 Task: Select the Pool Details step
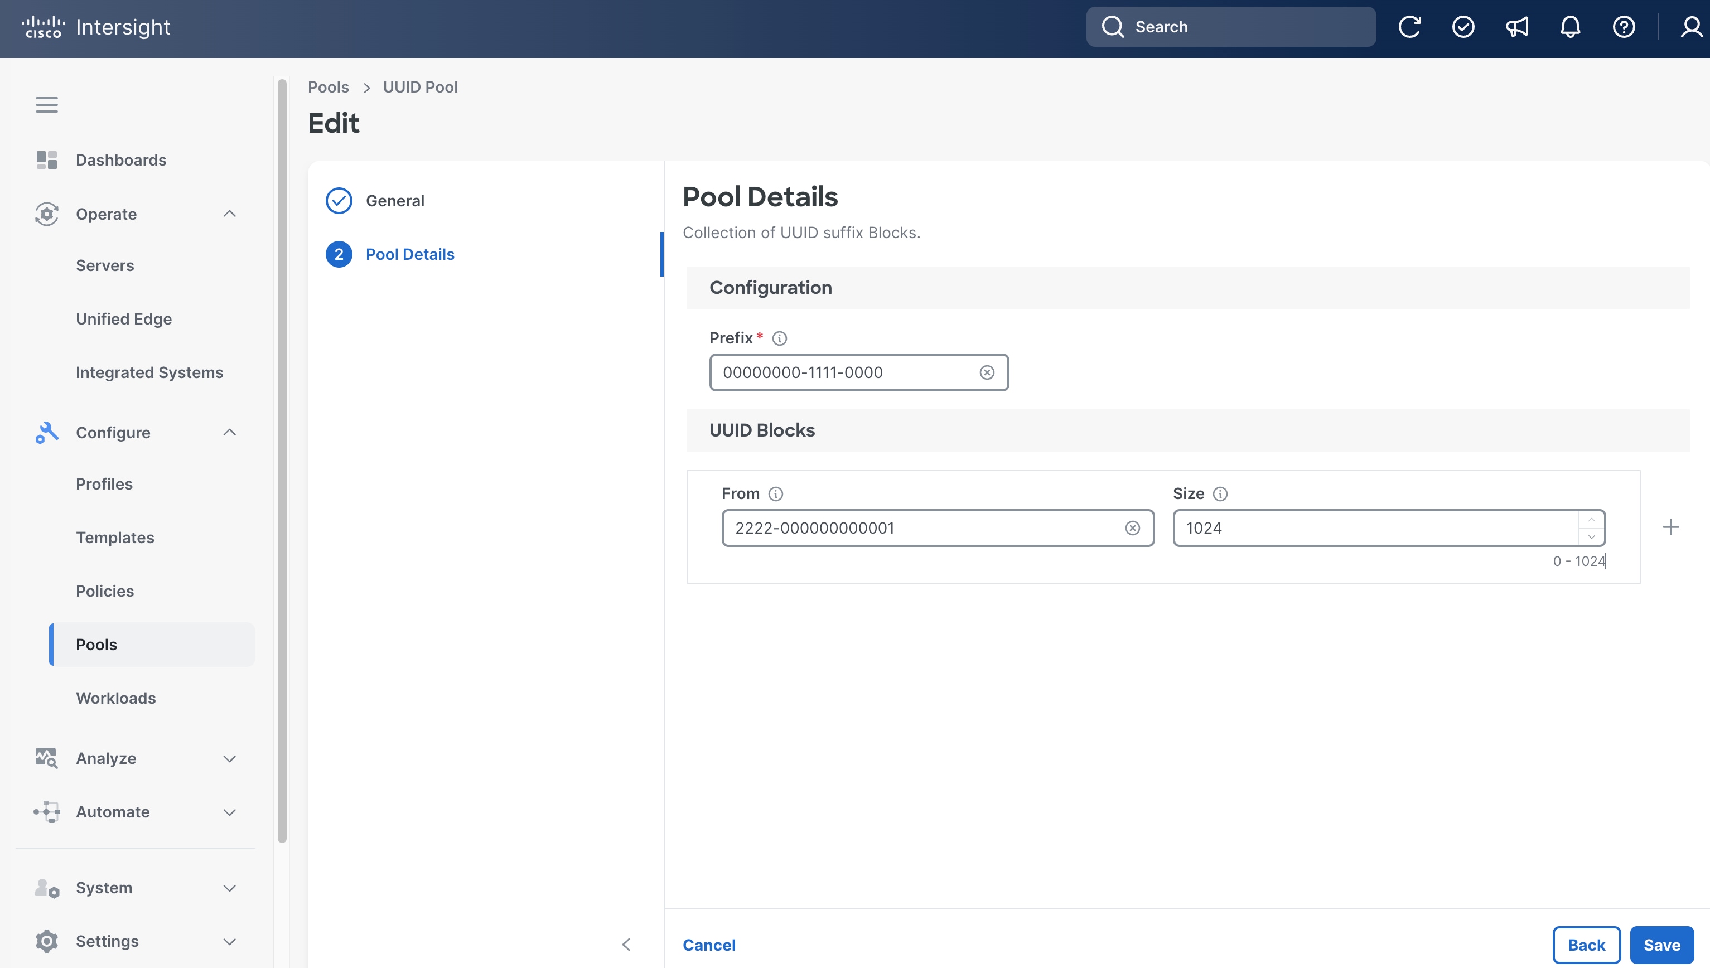(x=410, y=254)
